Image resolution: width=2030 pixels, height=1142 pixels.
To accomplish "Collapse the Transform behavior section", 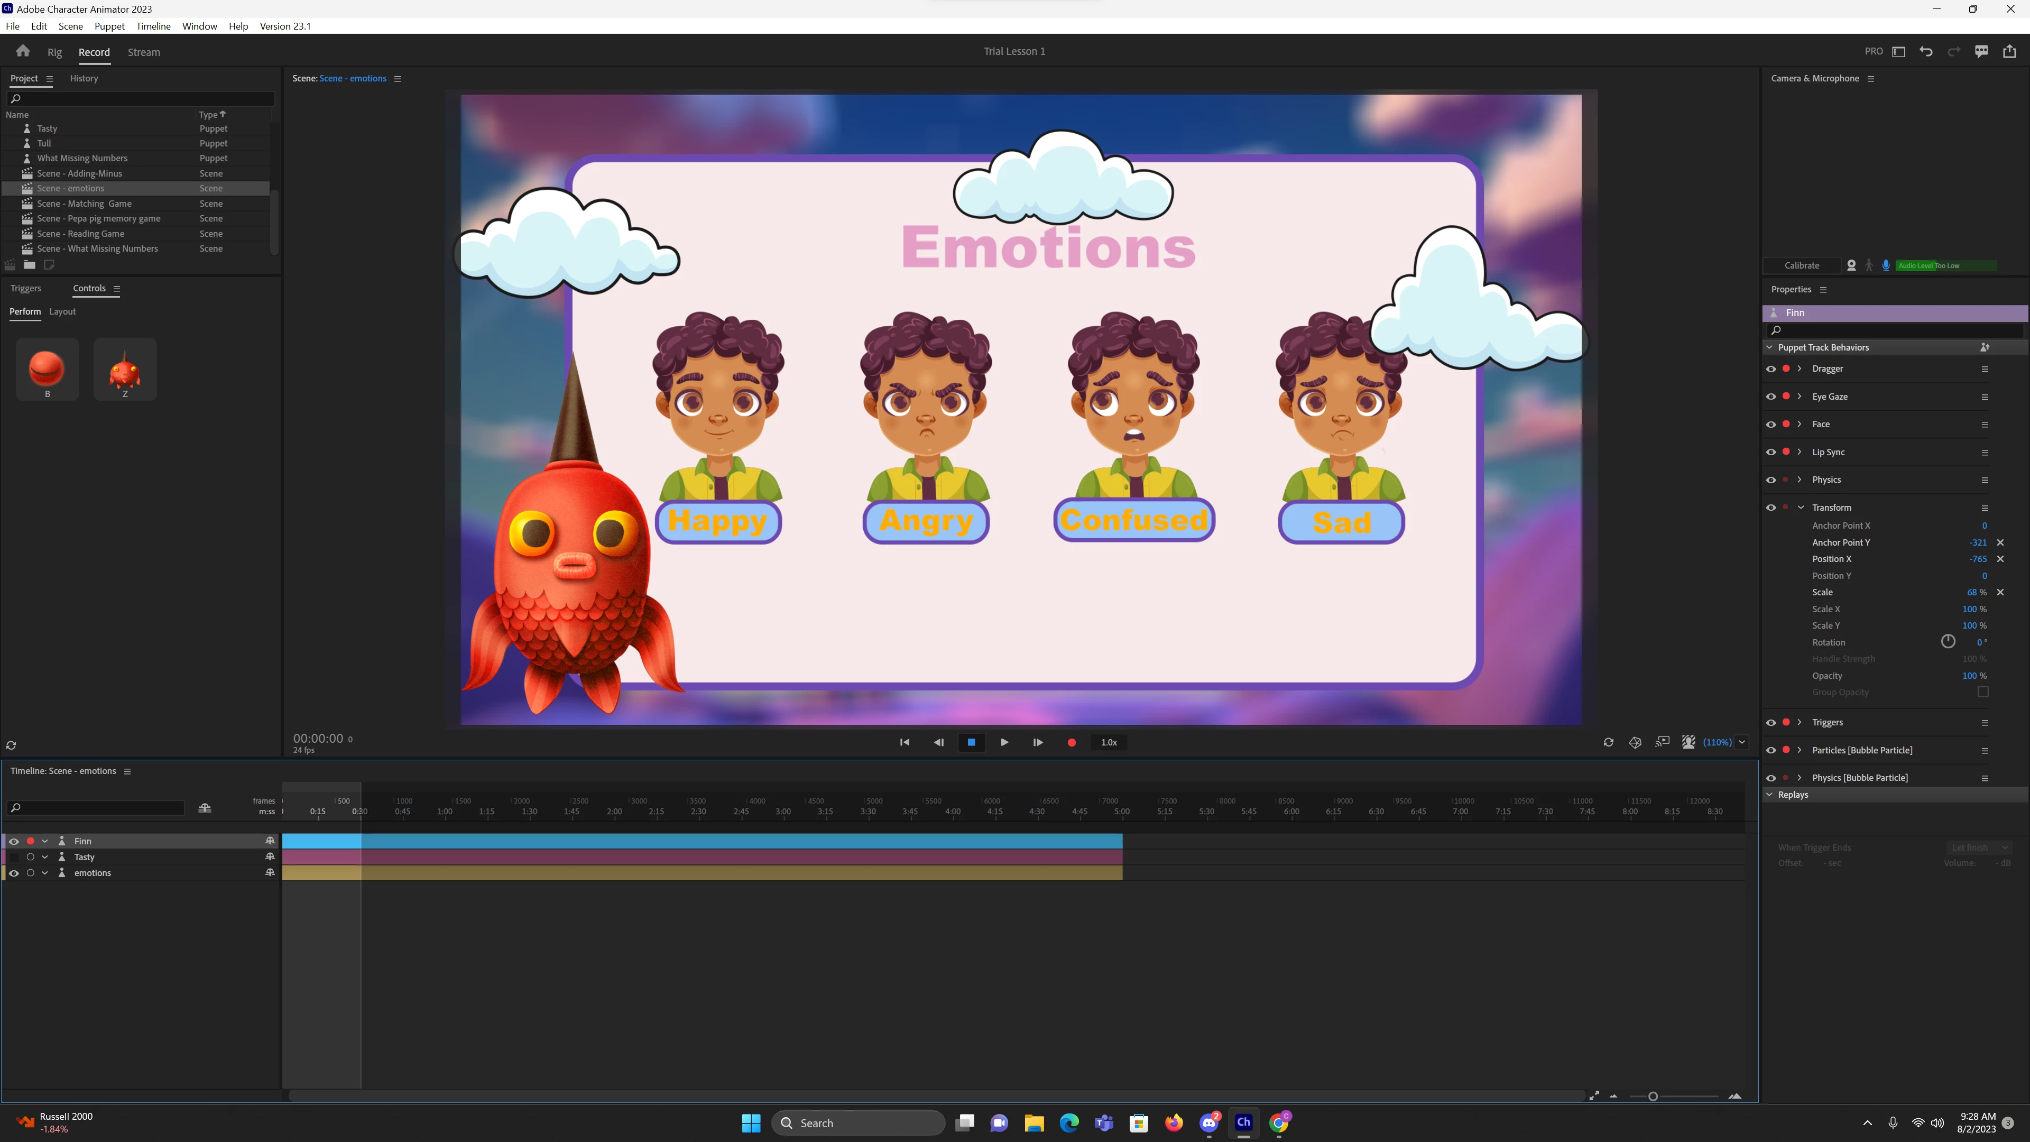I will [1801, 508].
